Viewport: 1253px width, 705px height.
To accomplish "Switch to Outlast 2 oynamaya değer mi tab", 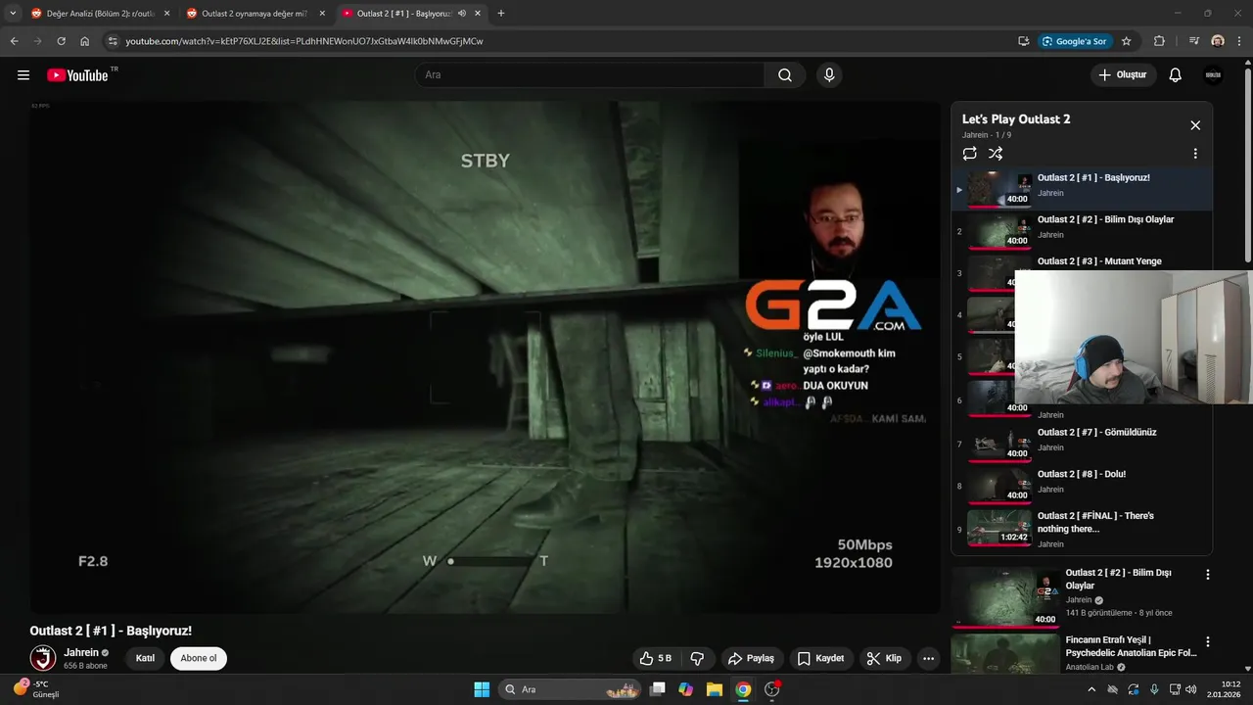I will (x=255, y=14).
